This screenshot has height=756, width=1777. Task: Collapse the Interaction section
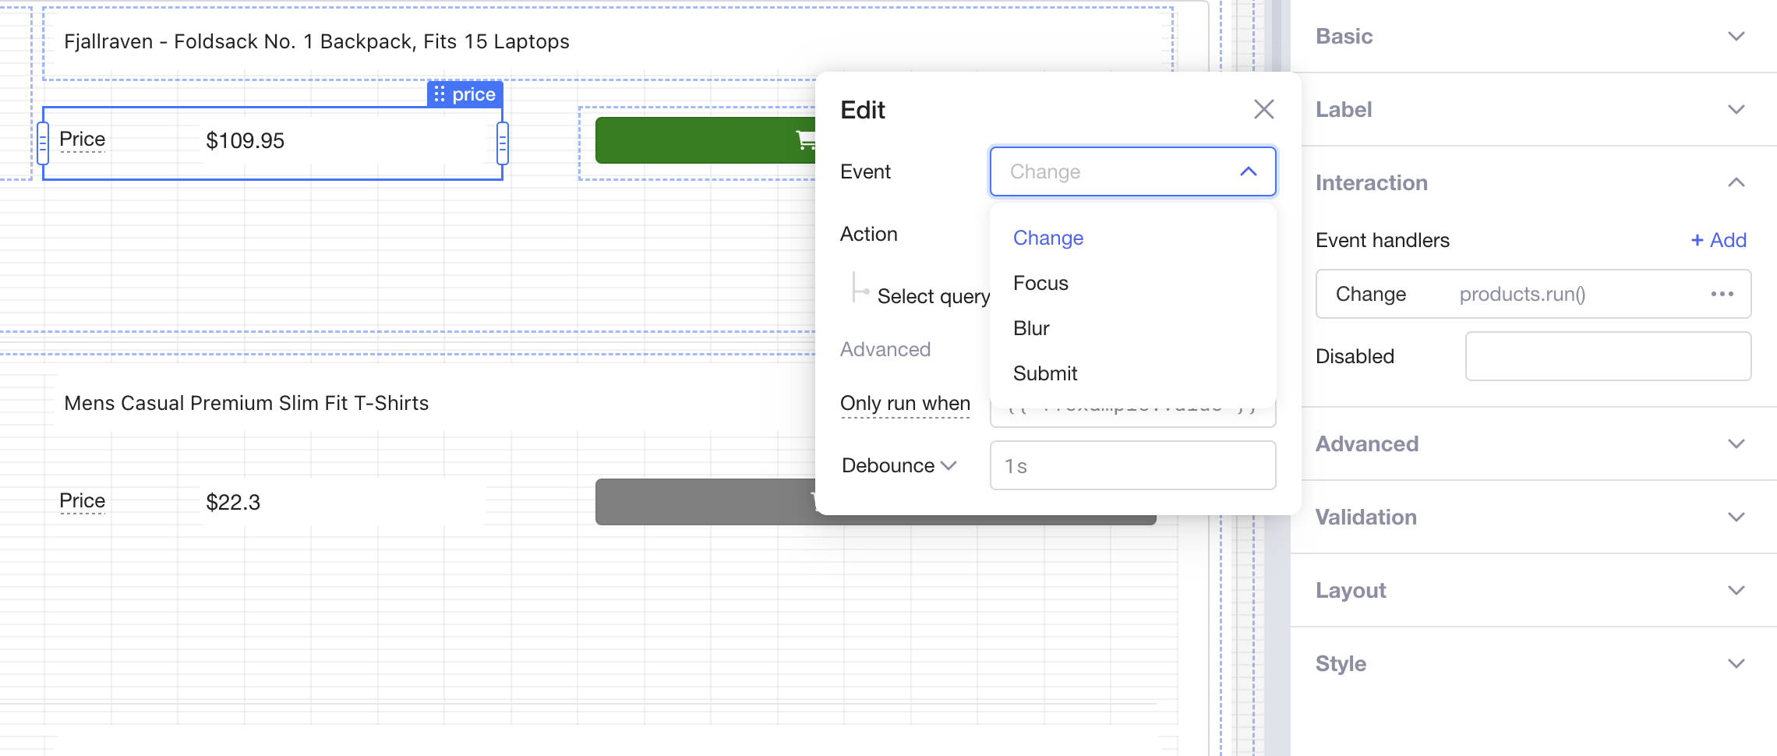(x=1736, y=183)
